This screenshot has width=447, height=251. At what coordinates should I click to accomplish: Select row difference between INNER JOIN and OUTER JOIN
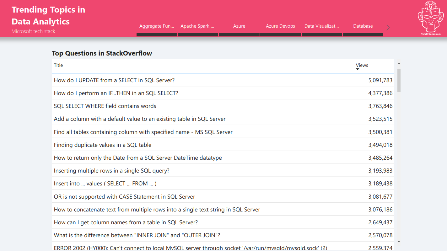223,235
